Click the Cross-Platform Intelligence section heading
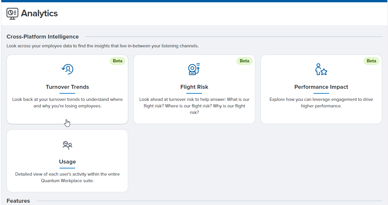388x205 pixels. [x=42, y=37]
